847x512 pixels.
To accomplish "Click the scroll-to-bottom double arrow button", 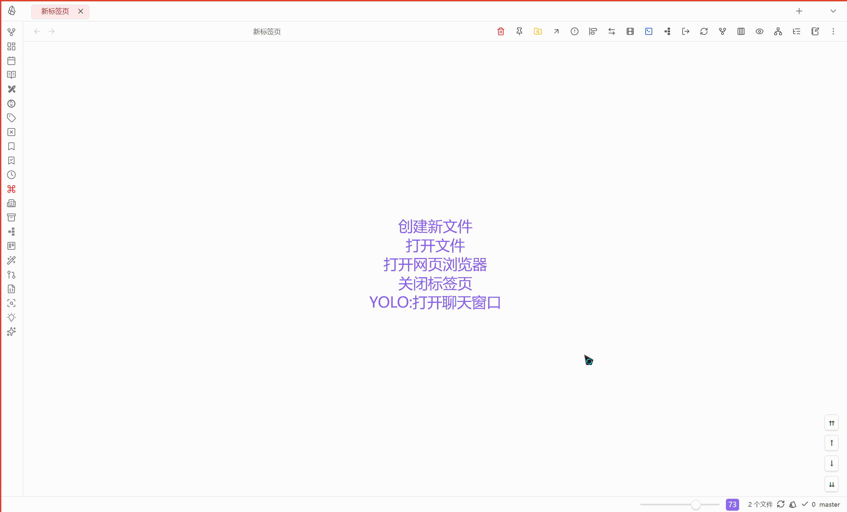I will point(831,485).
